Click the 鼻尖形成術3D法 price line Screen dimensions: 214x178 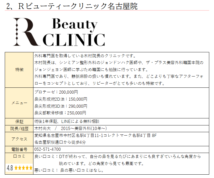pos(61,106)
